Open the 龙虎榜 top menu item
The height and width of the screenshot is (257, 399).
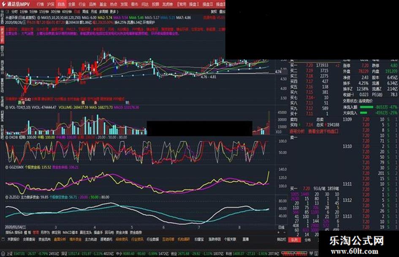168,4
